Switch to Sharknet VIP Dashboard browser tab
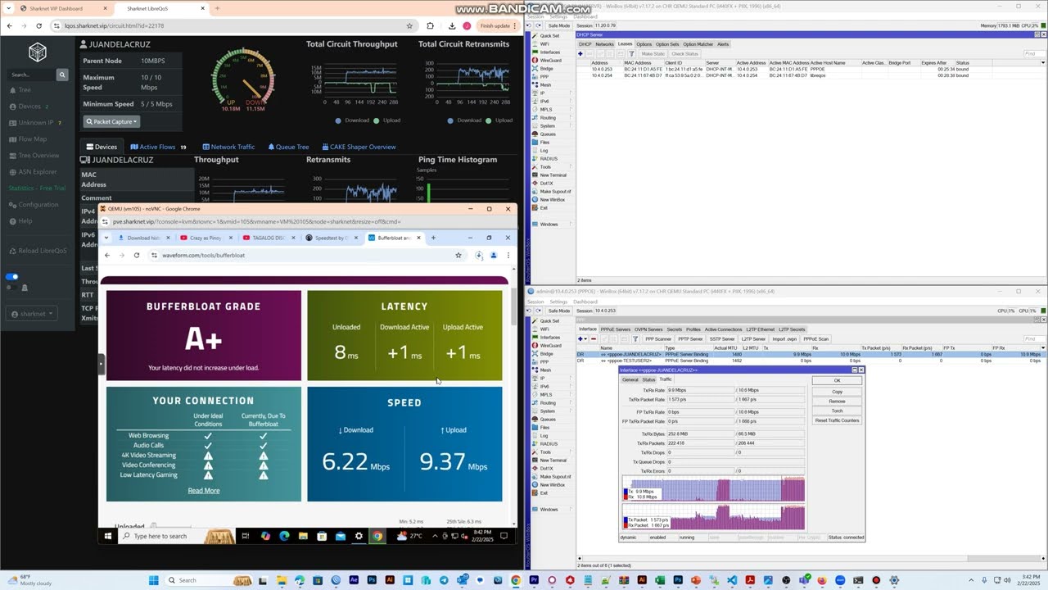This screenshot has height=590, width=1048. 56,8
